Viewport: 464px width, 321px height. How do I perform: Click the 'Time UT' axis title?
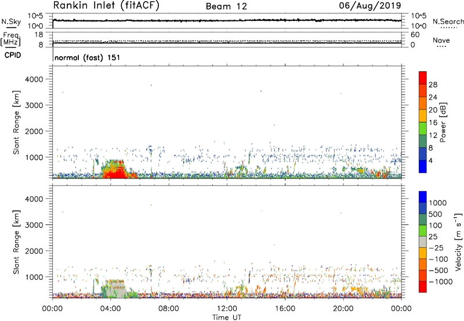(x=227, y=318)
